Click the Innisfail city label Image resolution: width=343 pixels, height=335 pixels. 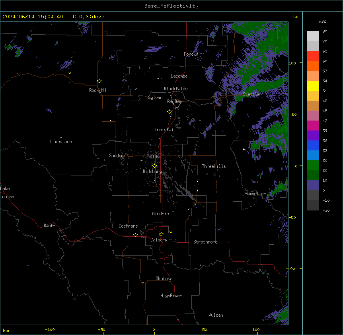coord(165,130)
